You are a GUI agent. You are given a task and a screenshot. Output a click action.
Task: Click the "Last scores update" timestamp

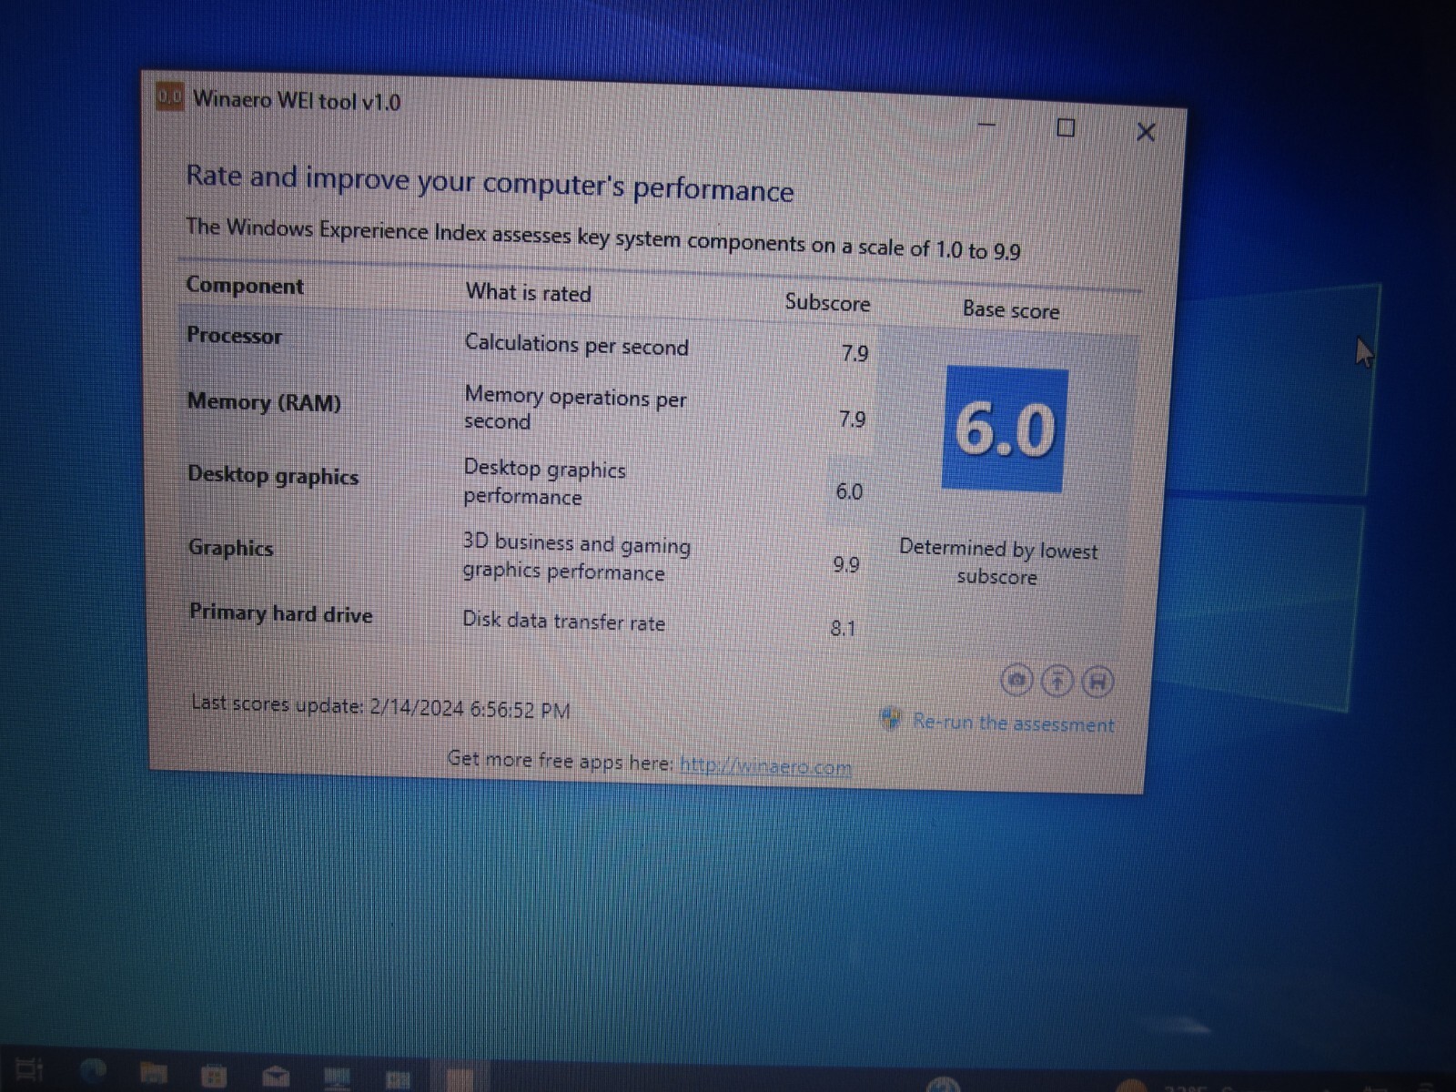click(x=380, y=706)
